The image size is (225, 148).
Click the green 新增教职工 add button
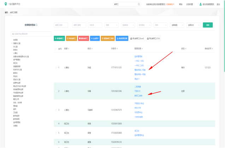pyautogui.click(x=59, y=38)
